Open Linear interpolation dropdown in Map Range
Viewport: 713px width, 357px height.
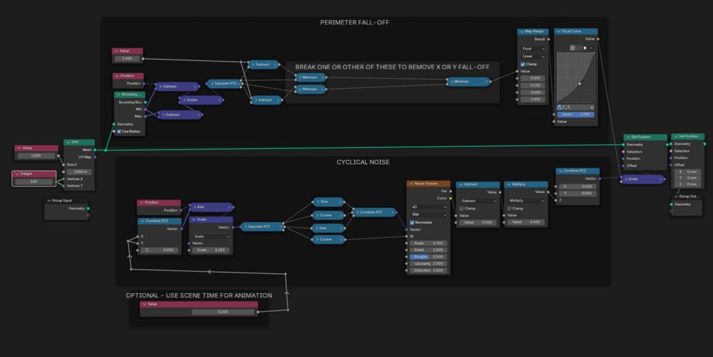click(x=533, y=56)
